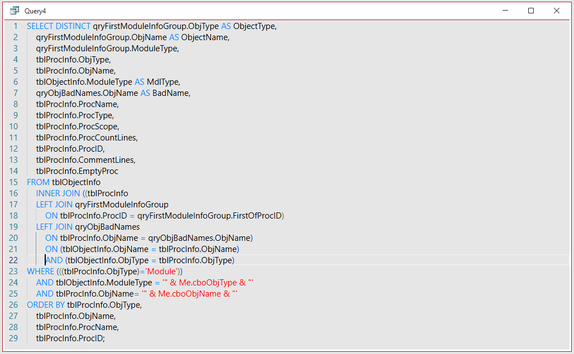
Task: Collapse the ORDER BY fold arrow on line 26
Action: tap(23, 305)
